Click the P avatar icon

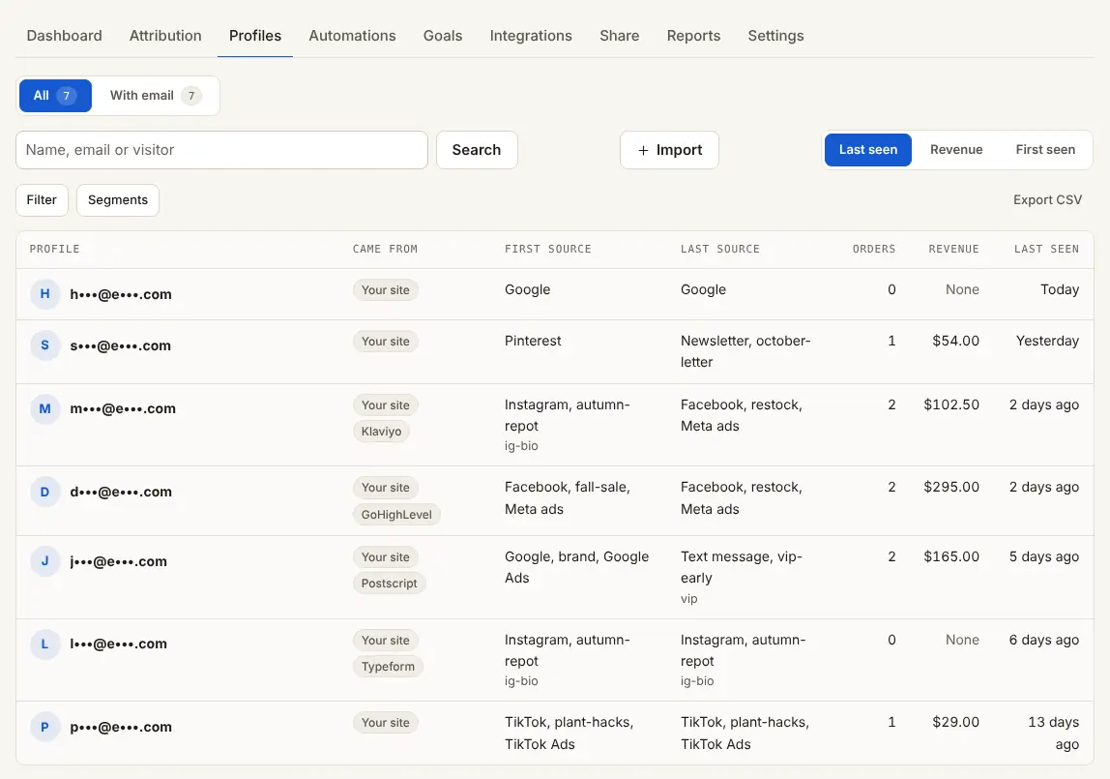(44, 727)
